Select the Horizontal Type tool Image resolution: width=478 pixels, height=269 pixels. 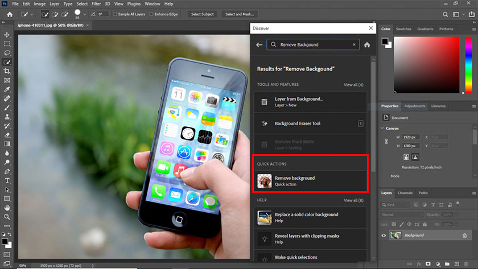coord(7,181)
